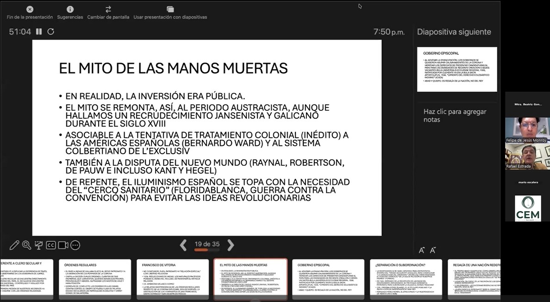Go back a slide with left arrow

(x=183, y=245)
